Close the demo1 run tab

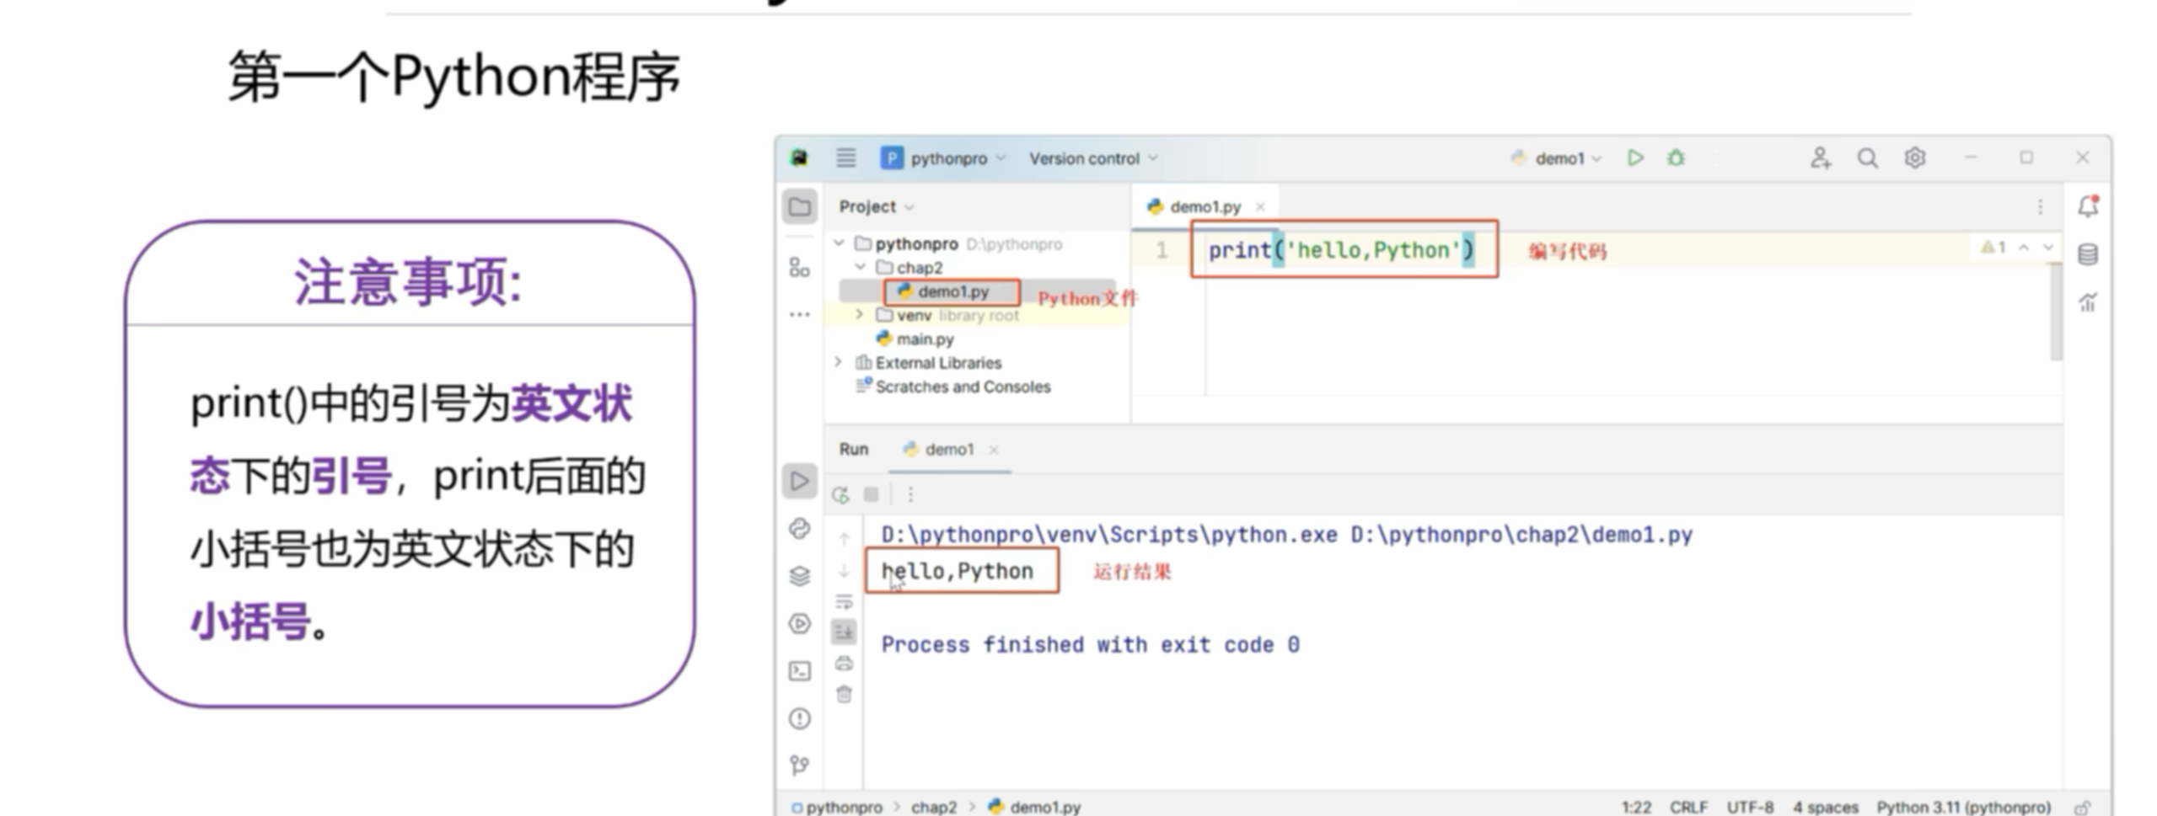pos(994,450)
